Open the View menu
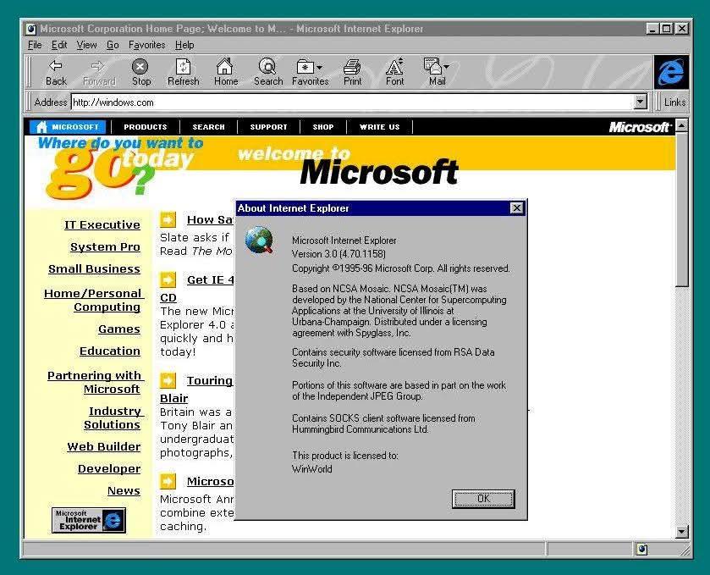This screenshot has width=710, height=575. pos(86,45)
